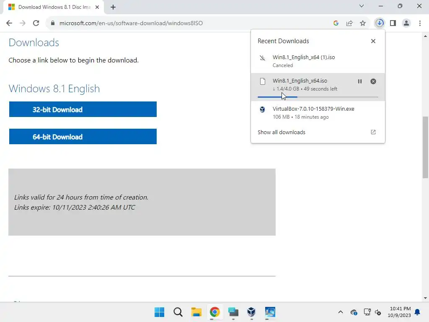Open the Chrome side panel
Screen dimensions: 429x322
(393, 23)
